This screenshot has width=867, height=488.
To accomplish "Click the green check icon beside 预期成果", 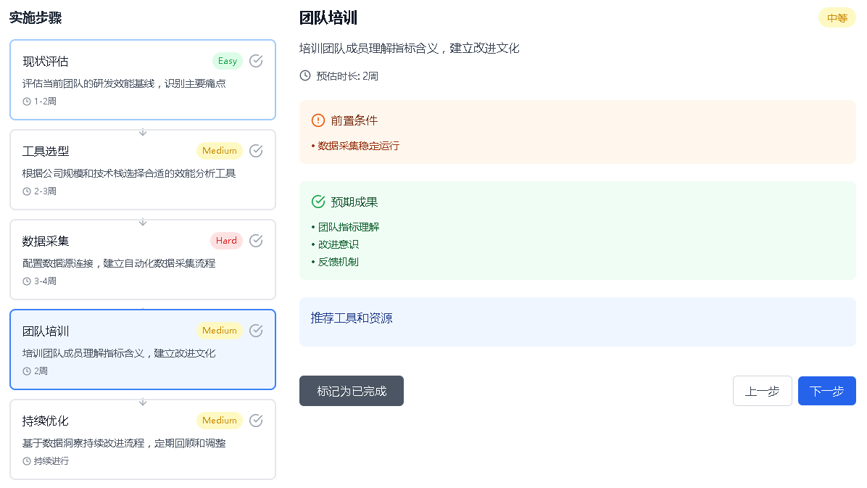I will [318, 202].
